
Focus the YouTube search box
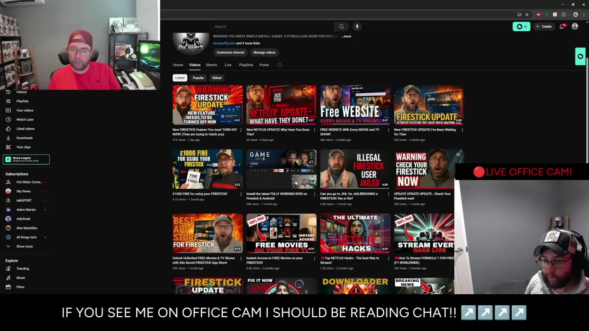point(273,27)
